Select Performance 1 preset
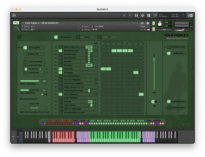 (x=176, y=102)
